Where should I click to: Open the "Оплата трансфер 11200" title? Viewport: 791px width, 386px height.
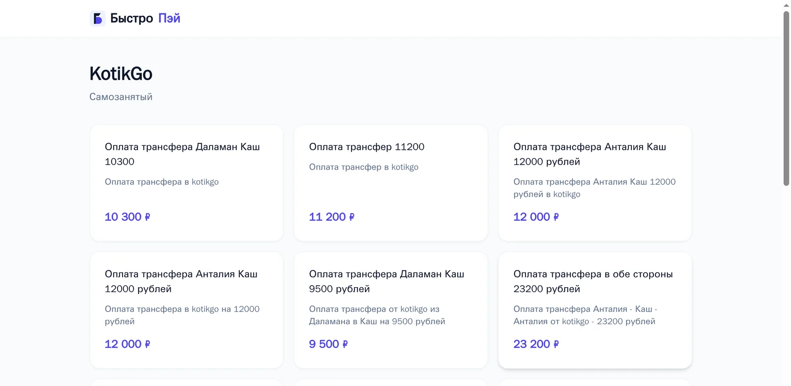point(367,147)
